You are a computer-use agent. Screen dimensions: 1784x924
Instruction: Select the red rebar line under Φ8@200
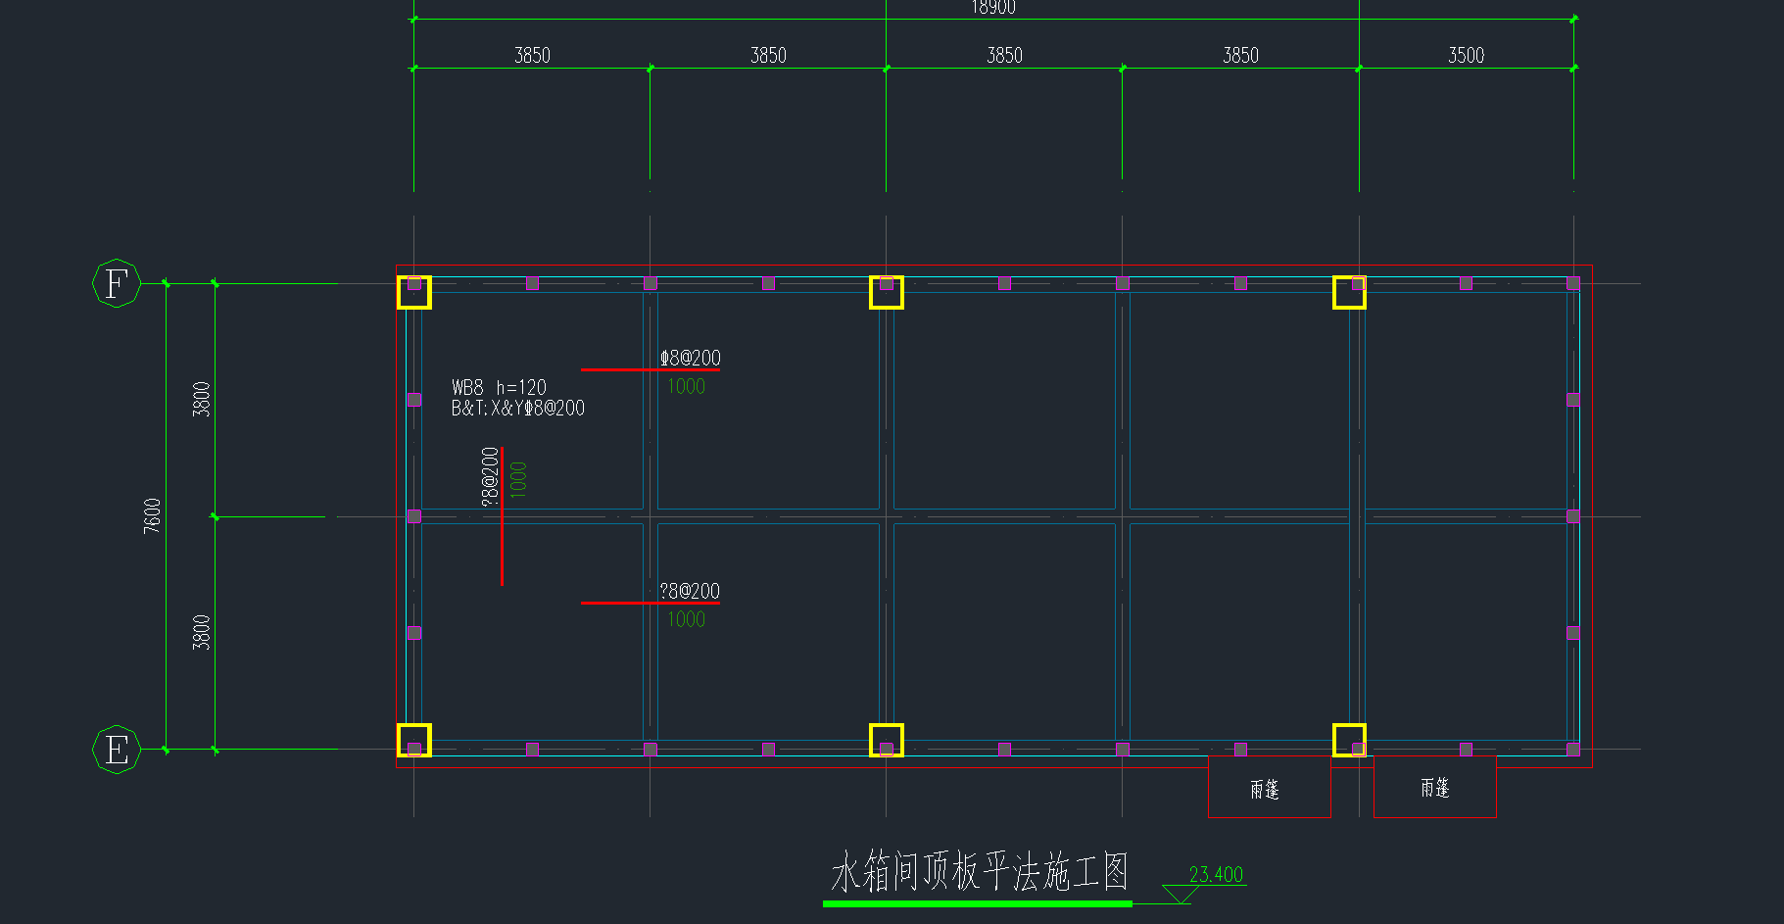(651, 370)
